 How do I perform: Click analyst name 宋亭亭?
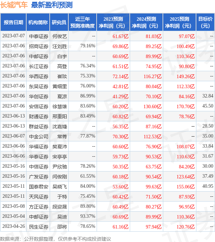[x=60, y=157]
